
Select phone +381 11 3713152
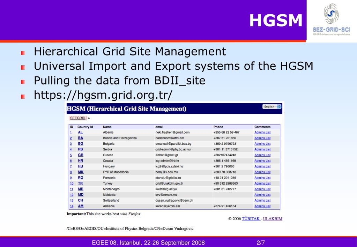pos(225,150)
